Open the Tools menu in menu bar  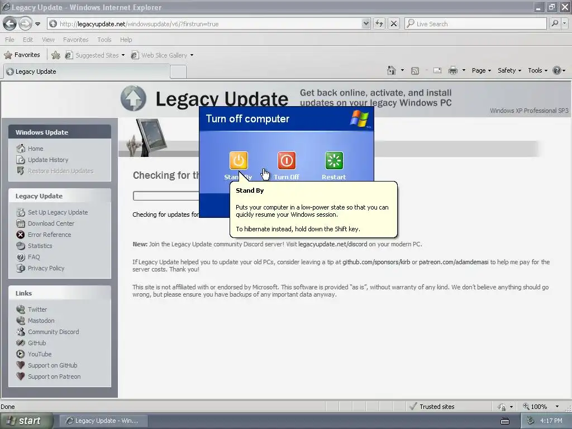pyautogui.click(x=104, y=40)
